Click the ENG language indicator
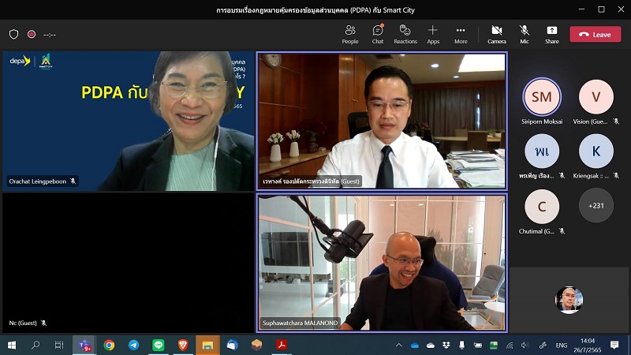This screenshot has width=631, height=355. click(562, 345)
